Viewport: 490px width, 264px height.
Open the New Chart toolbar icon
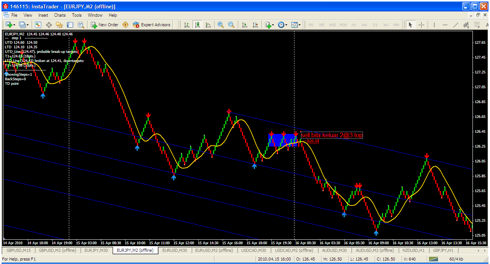8,25
